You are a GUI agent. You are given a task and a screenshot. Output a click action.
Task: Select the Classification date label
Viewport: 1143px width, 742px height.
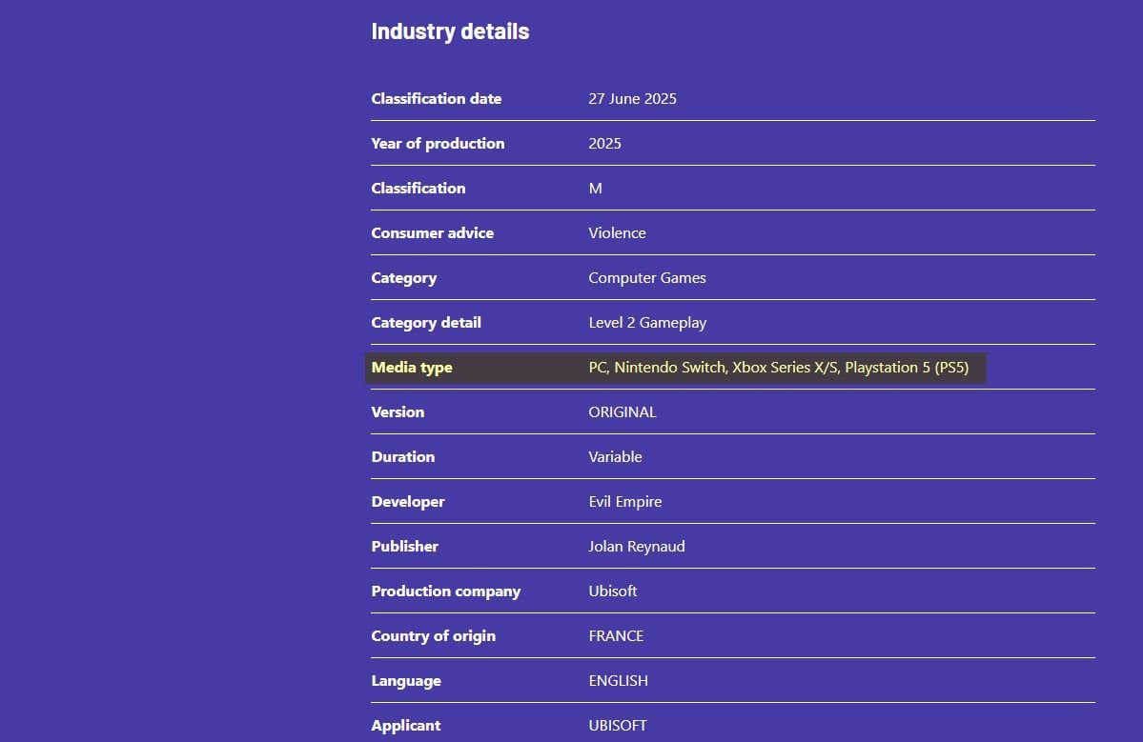436,98
